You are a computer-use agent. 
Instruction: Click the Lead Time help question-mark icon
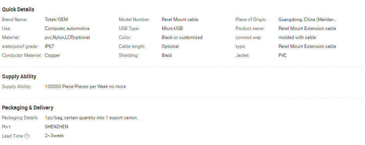click(26, 136)
